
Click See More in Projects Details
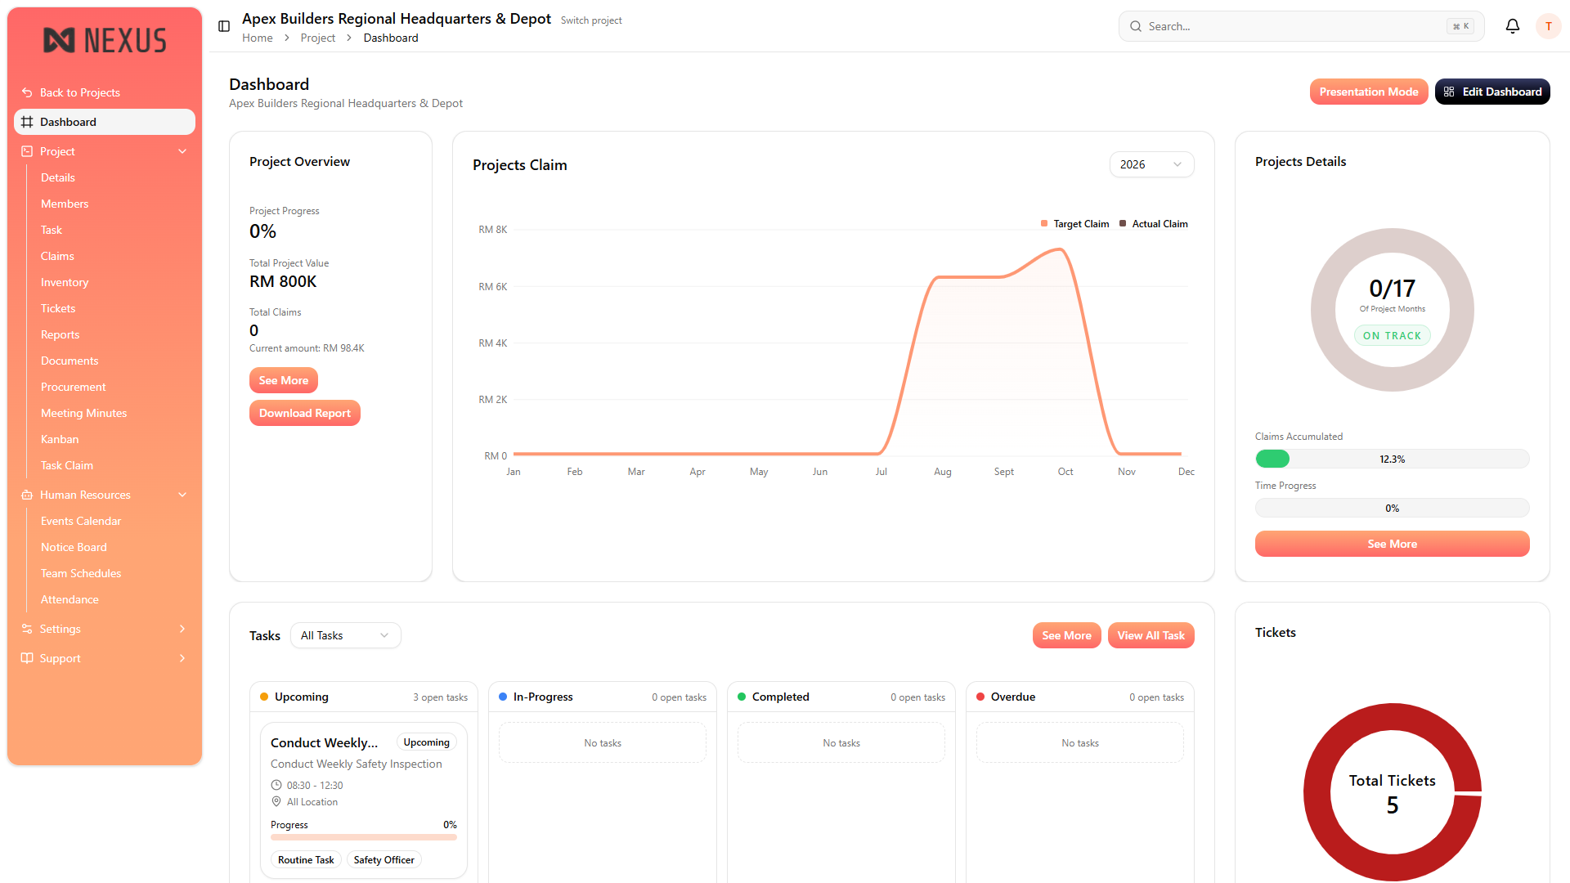click(x=1392, y=544)
